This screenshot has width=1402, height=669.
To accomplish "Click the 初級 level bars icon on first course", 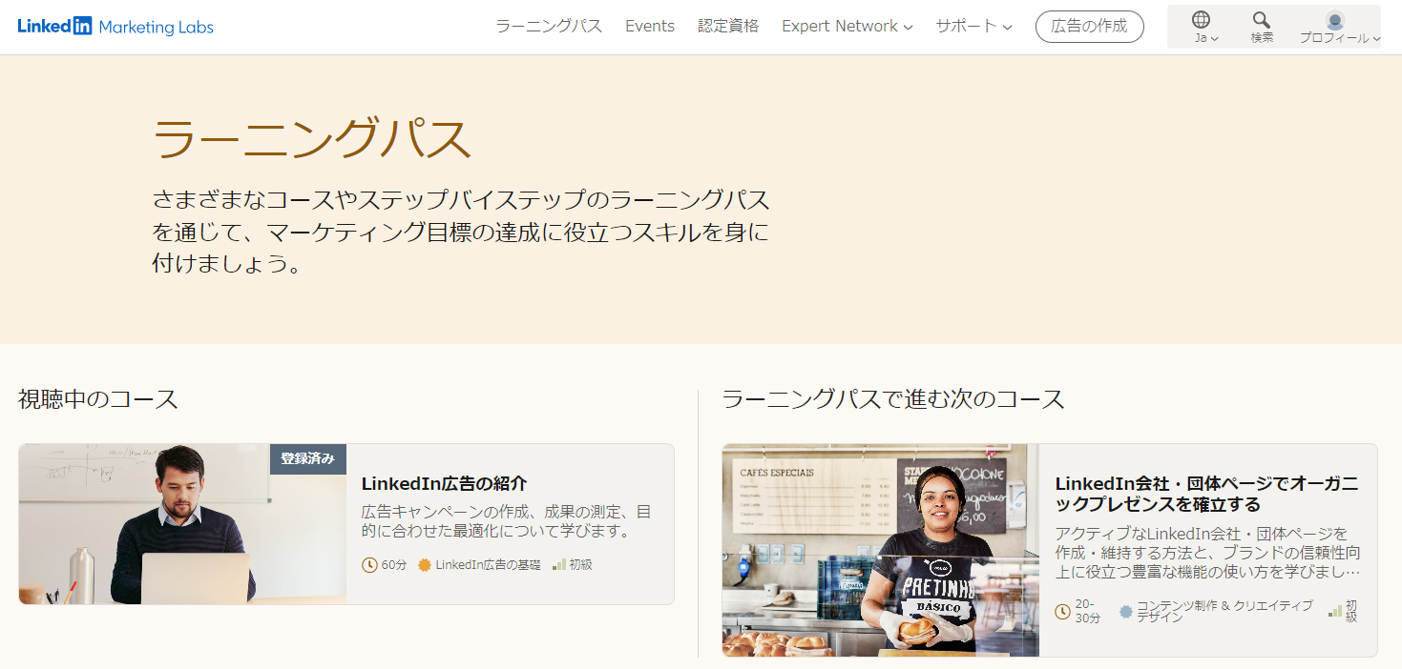I will (x=559, y=565).
